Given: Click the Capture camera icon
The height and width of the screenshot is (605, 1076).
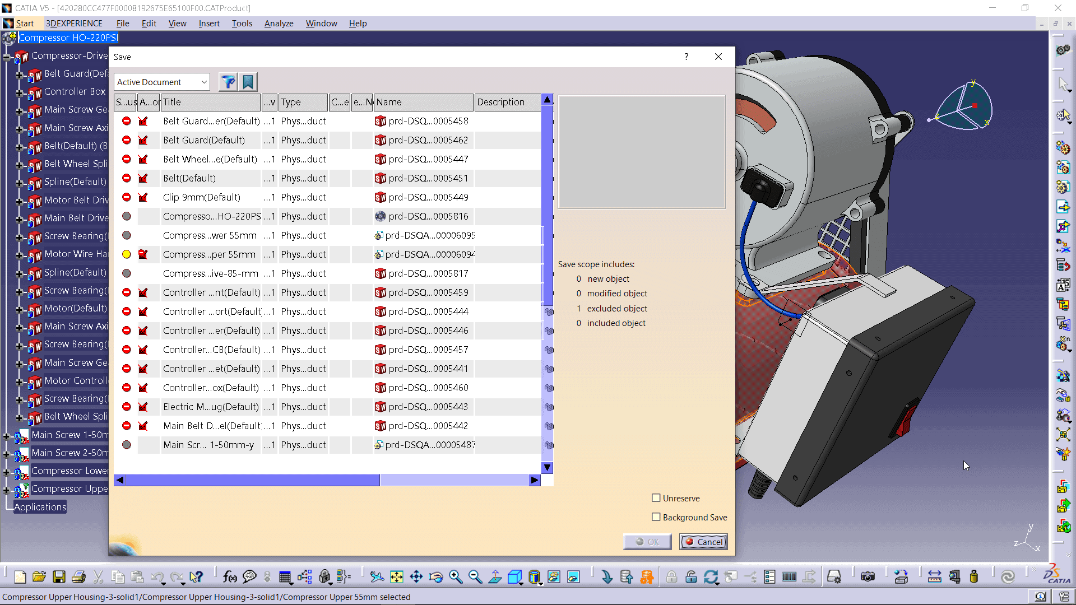Looking at the screenshot, I should [x=868, y=576].
